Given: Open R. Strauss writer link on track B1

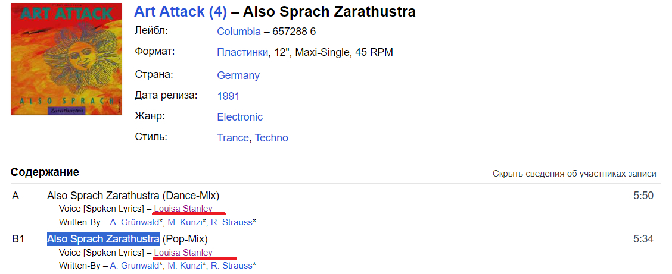Looking at the screenshot, I should 231,266.
